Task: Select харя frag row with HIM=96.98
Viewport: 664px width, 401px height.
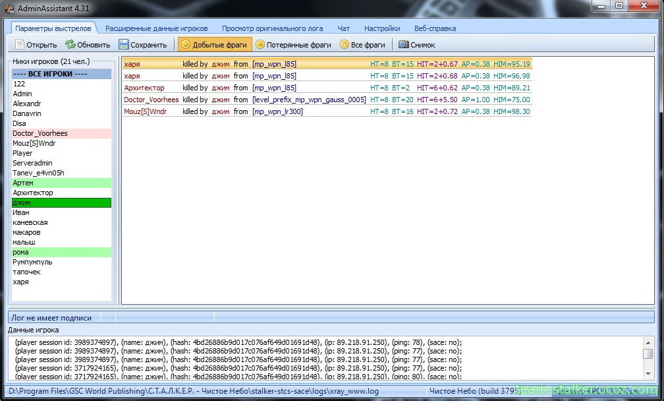Action: click(x=327, y=76)
